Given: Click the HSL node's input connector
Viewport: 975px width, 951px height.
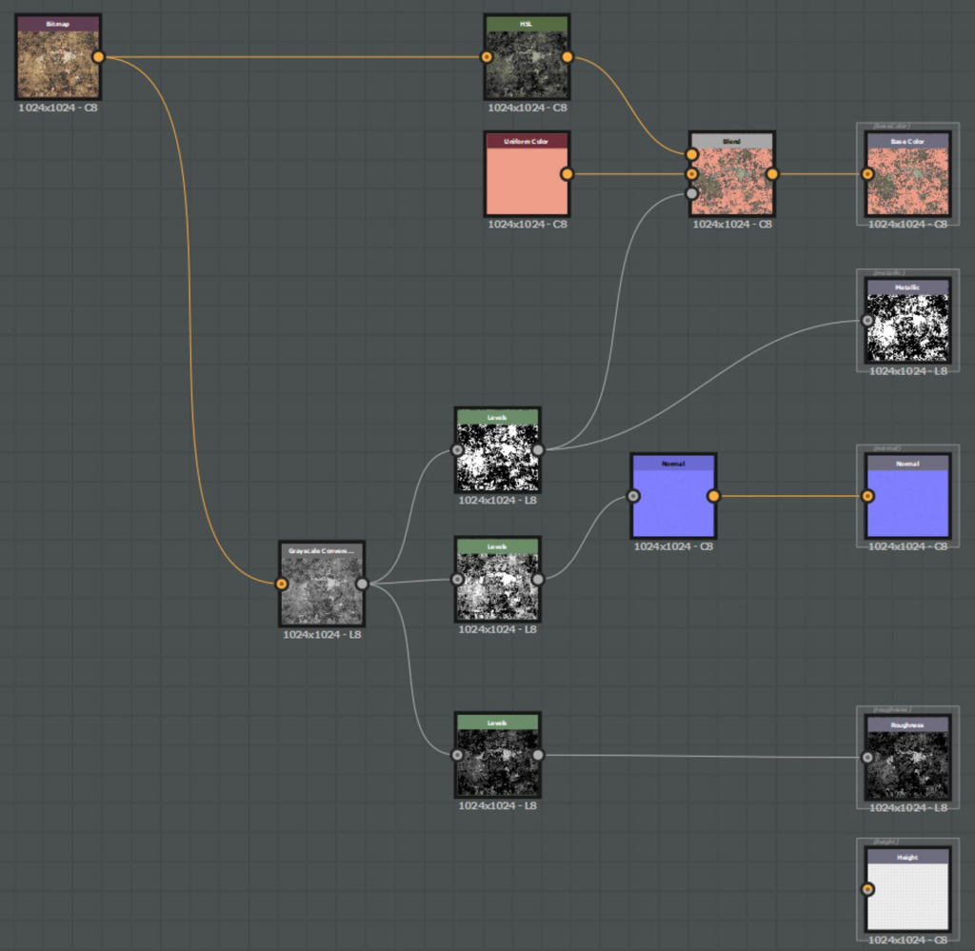Looking at the screenshot, I should [487, 57].
